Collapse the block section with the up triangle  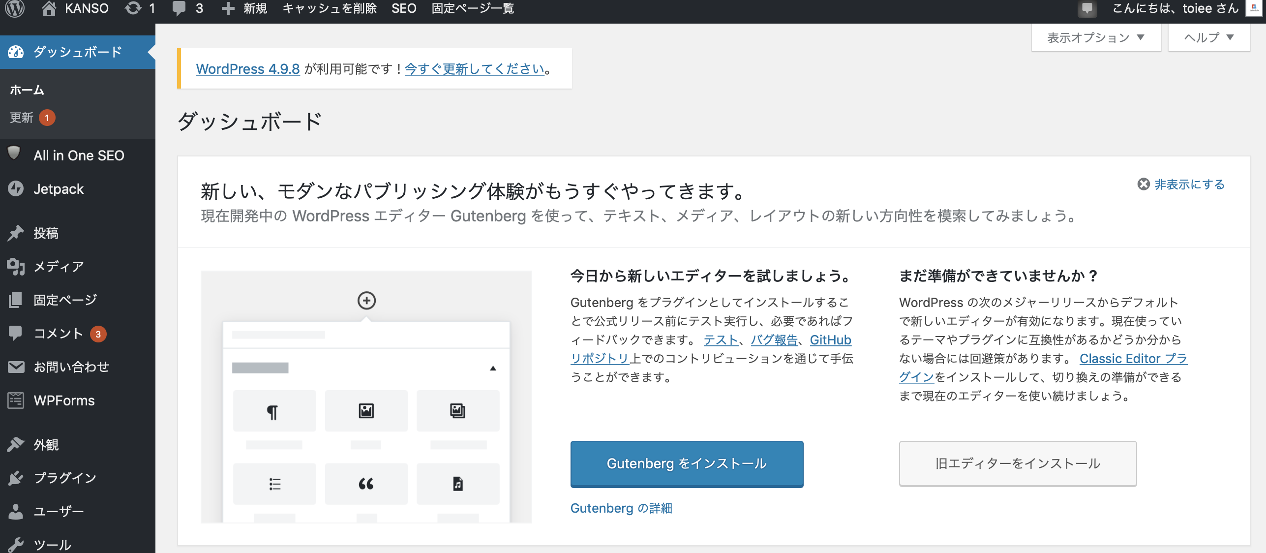(x=493, y=368)
